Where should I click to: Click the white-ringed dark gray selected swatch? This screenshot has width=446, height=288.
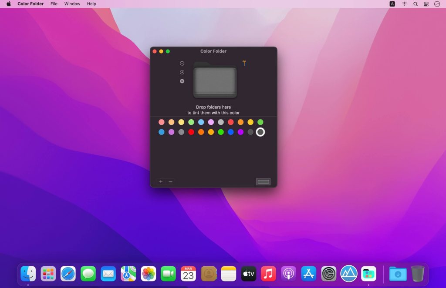pos(260,132)
